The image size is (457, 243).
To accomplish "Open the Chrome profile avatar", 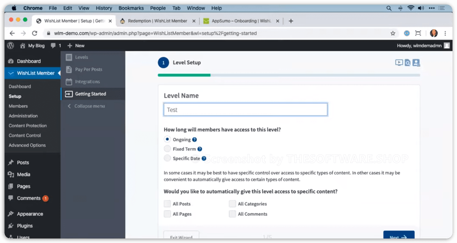I will [x=434, y=33].
